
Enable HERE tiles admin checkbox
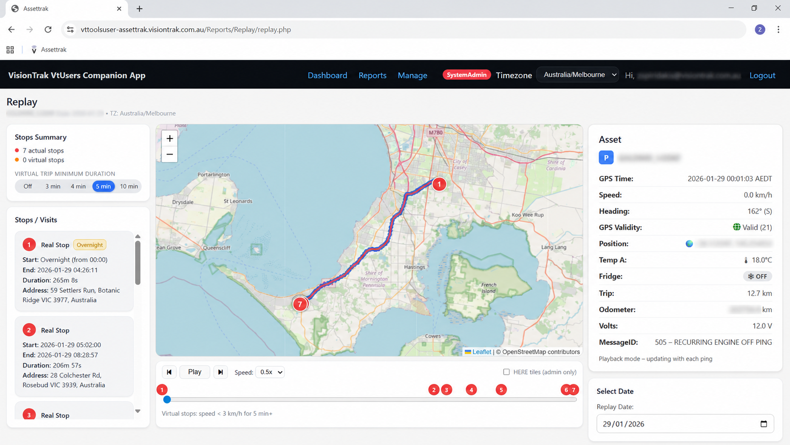(507, 372)
